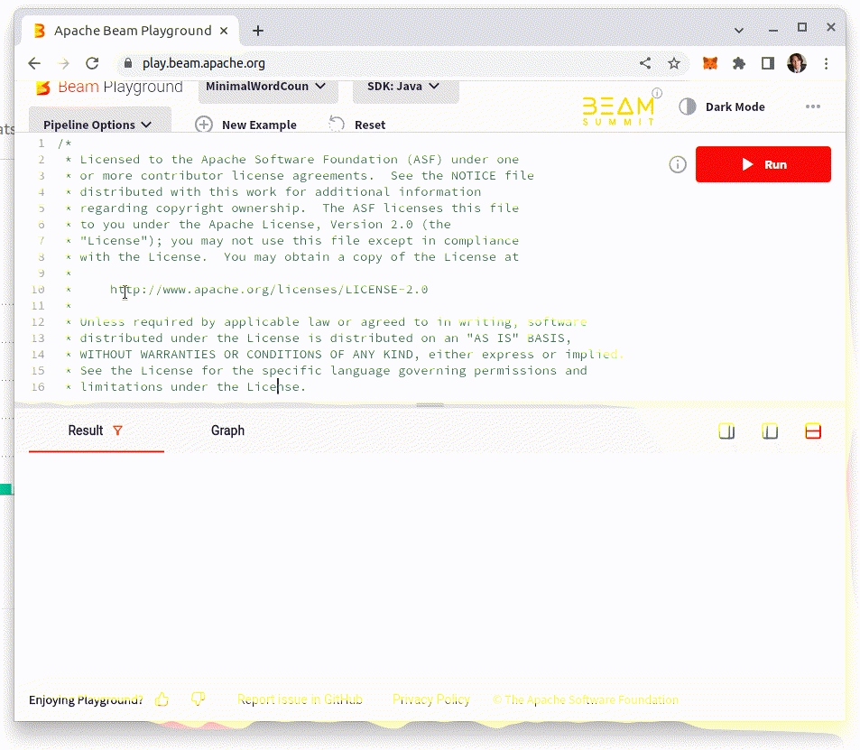This screenshot has width=860, height=750.
Task: Open the Extensions puzzle icon
Action: 739,64
